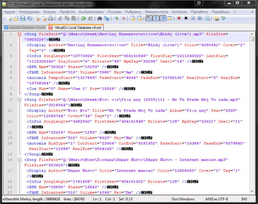This screenshot has width=258, height=204.
Task: Click the closing </Song> tag on line 15
Action: (x=33, y=154)
